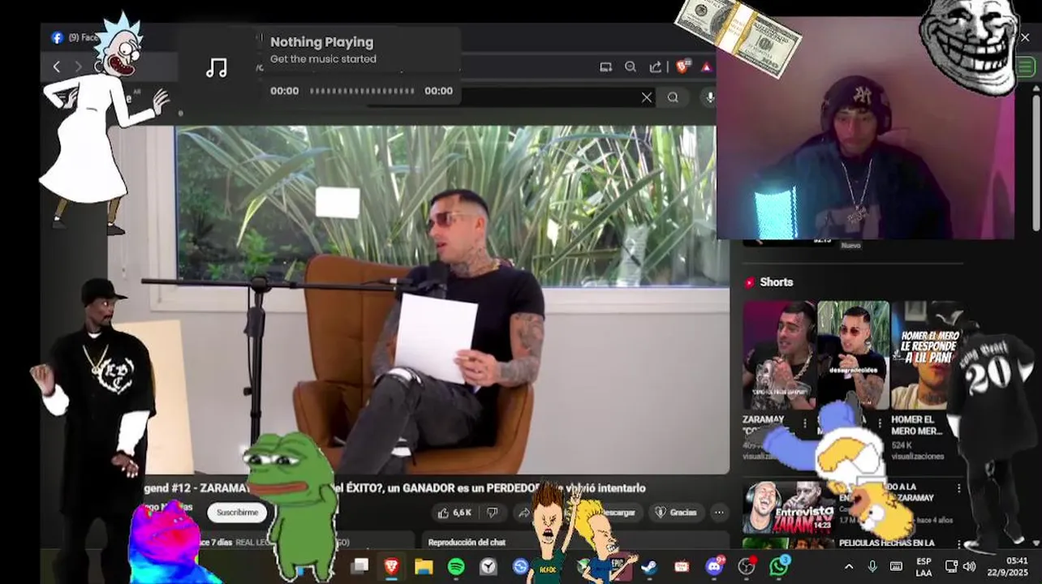Clear the YouTube search field
Screen dimensions: 1042x584
point(646,97)
